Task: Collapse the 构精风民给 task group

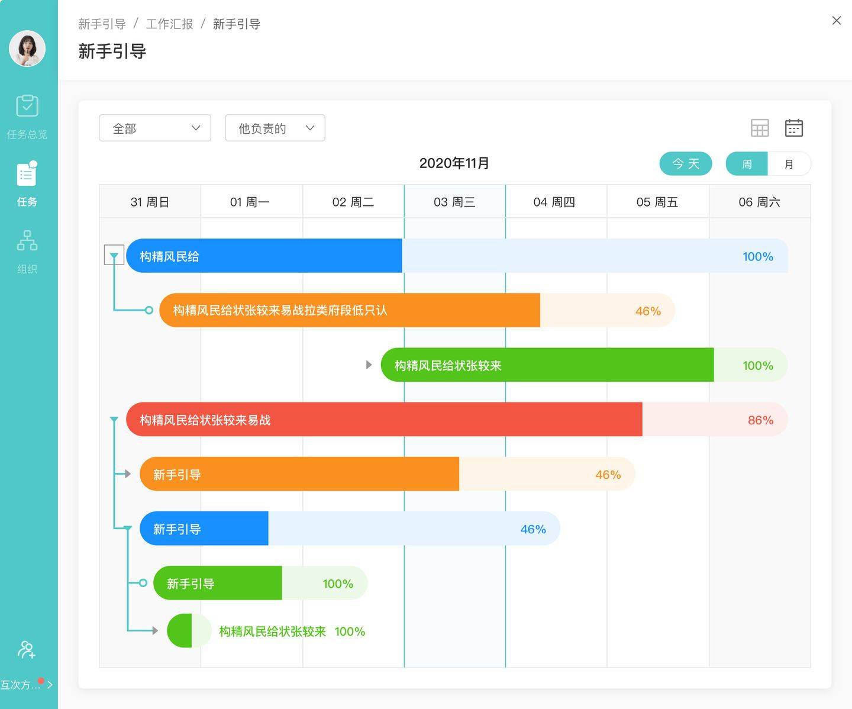Action: pos(114,254)
